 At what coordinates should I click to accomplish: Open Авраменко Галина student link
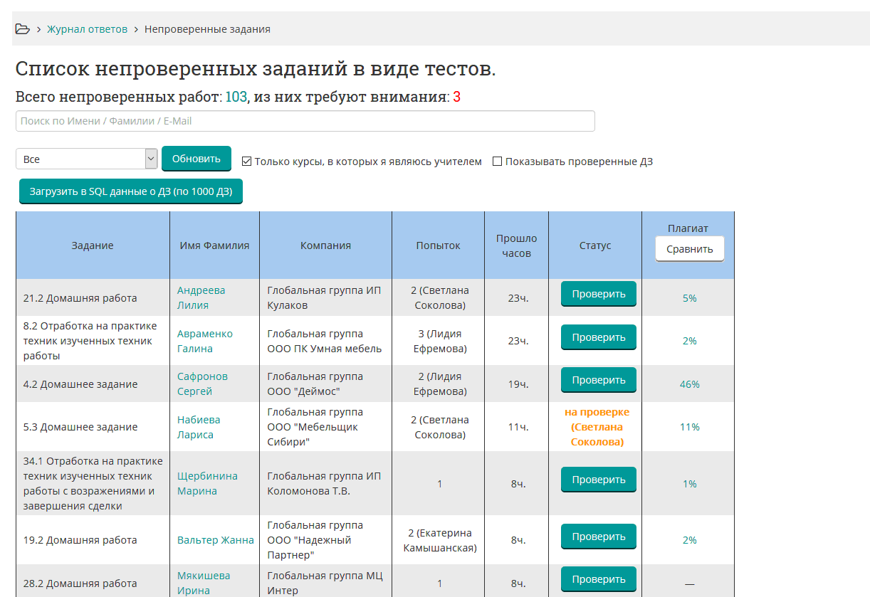[x=204, y=341]
